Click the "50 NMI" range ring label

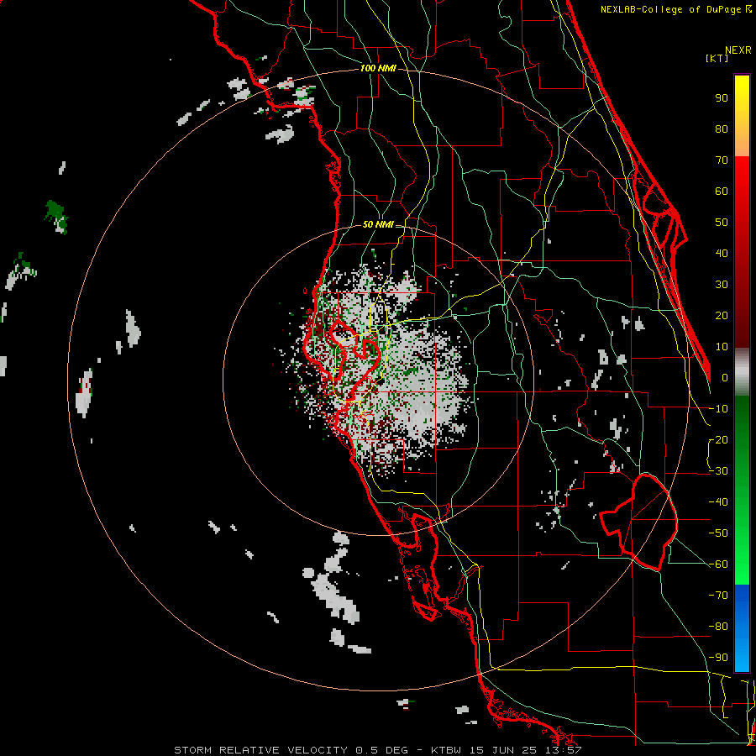[378, 224]
